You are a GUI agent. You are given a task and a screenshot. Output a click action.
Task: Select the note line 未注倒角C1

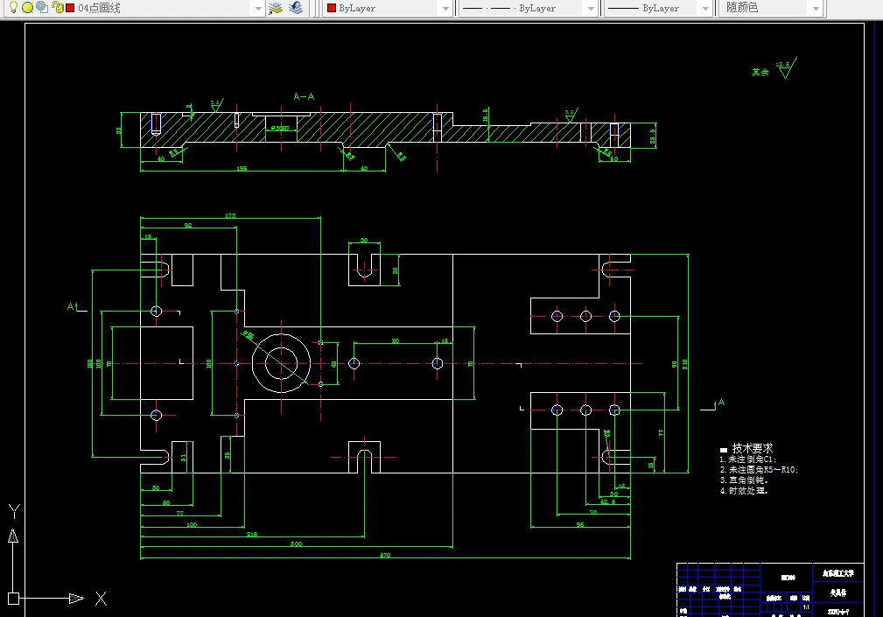click(748, 459)
